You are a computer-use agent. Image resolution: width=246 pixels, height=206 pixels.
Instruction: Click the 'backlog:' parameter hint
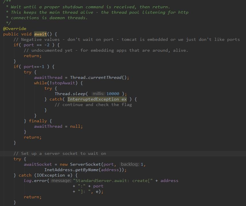[x=130, y=164]
